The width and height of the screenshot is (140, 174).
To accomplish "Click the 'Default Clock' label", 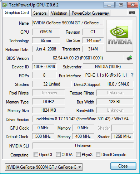I will (17, 137).
